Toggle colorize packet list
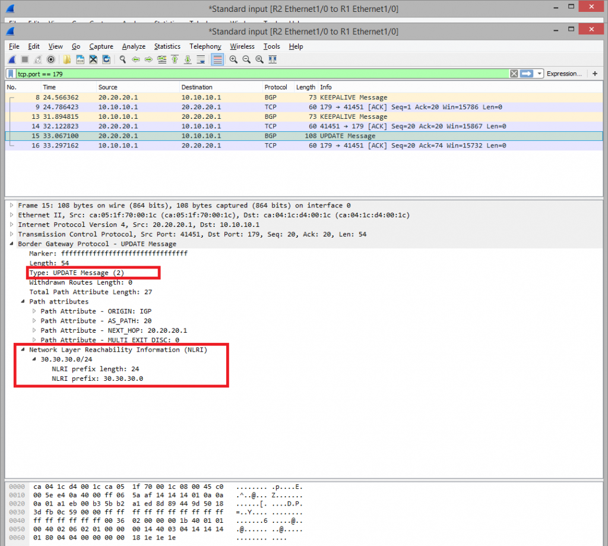608x546 pixels. 216,59
